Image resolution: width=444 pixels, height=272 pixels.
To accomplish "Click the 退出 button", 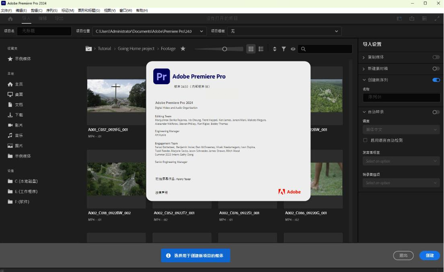I will coord(403,256).
